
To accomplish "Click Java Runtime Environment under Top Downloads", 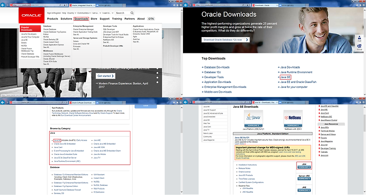I will 296,72.
